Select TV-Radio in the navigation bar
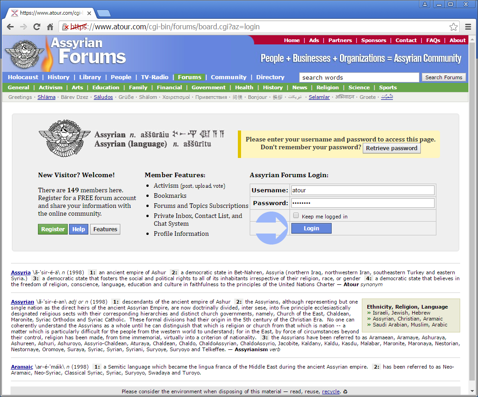The height and width of the screenshot is (397, 478). 155,77
